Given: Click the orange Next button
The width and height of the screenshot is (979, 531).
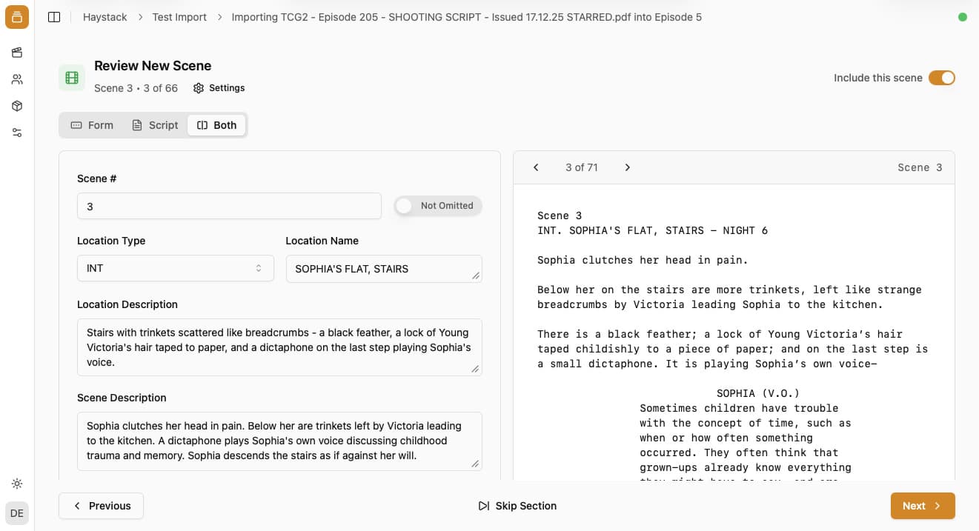Looking at the screenshot, I should (x=923, y=506).
